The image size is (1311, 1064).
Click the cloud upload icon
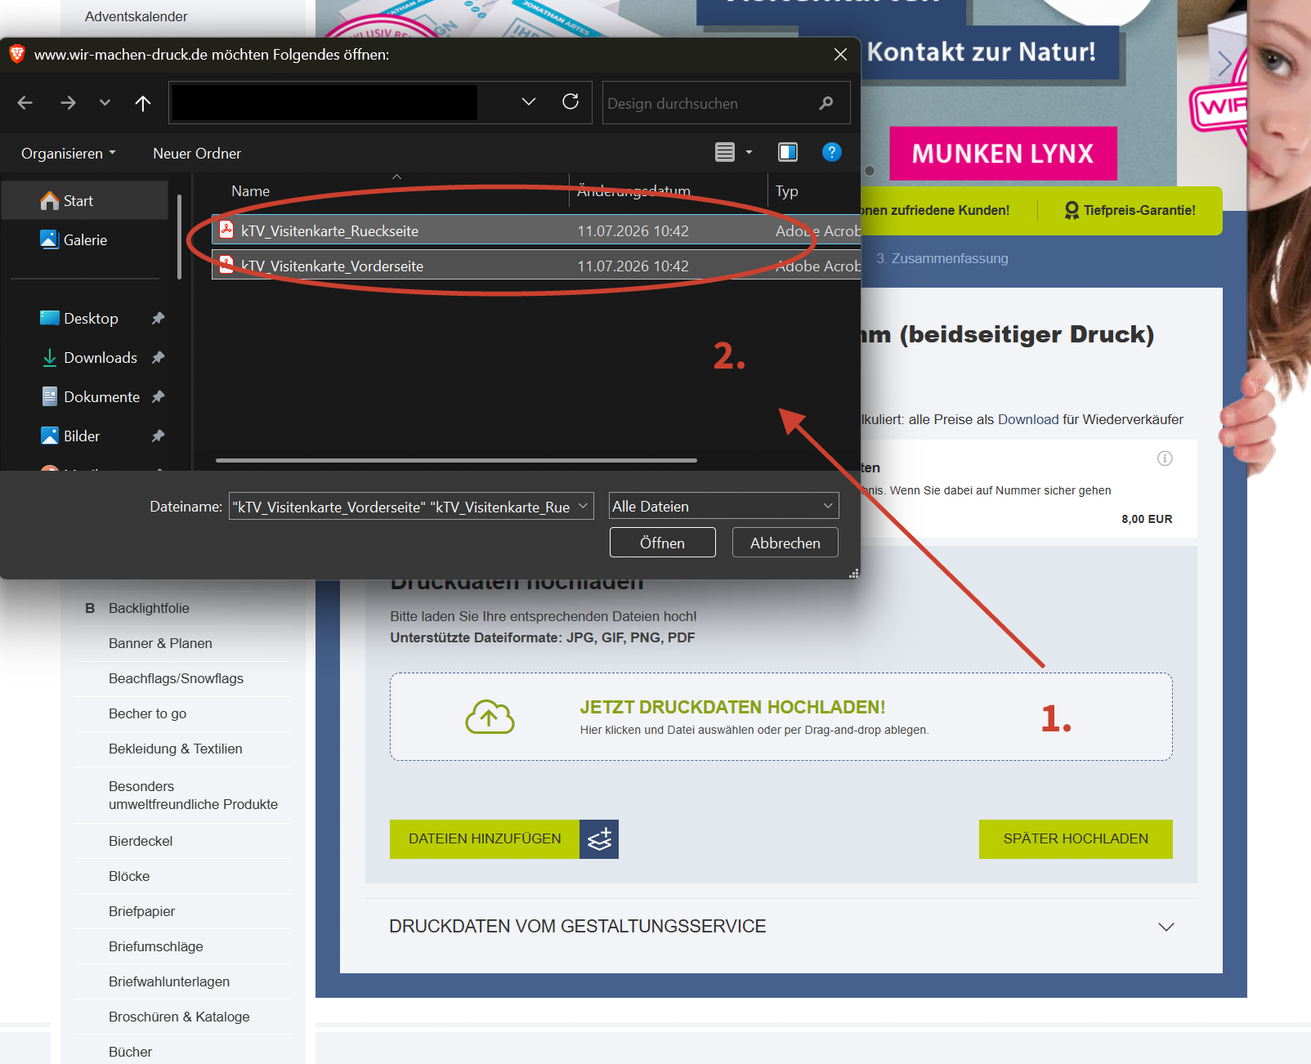[x=490, y=717]
